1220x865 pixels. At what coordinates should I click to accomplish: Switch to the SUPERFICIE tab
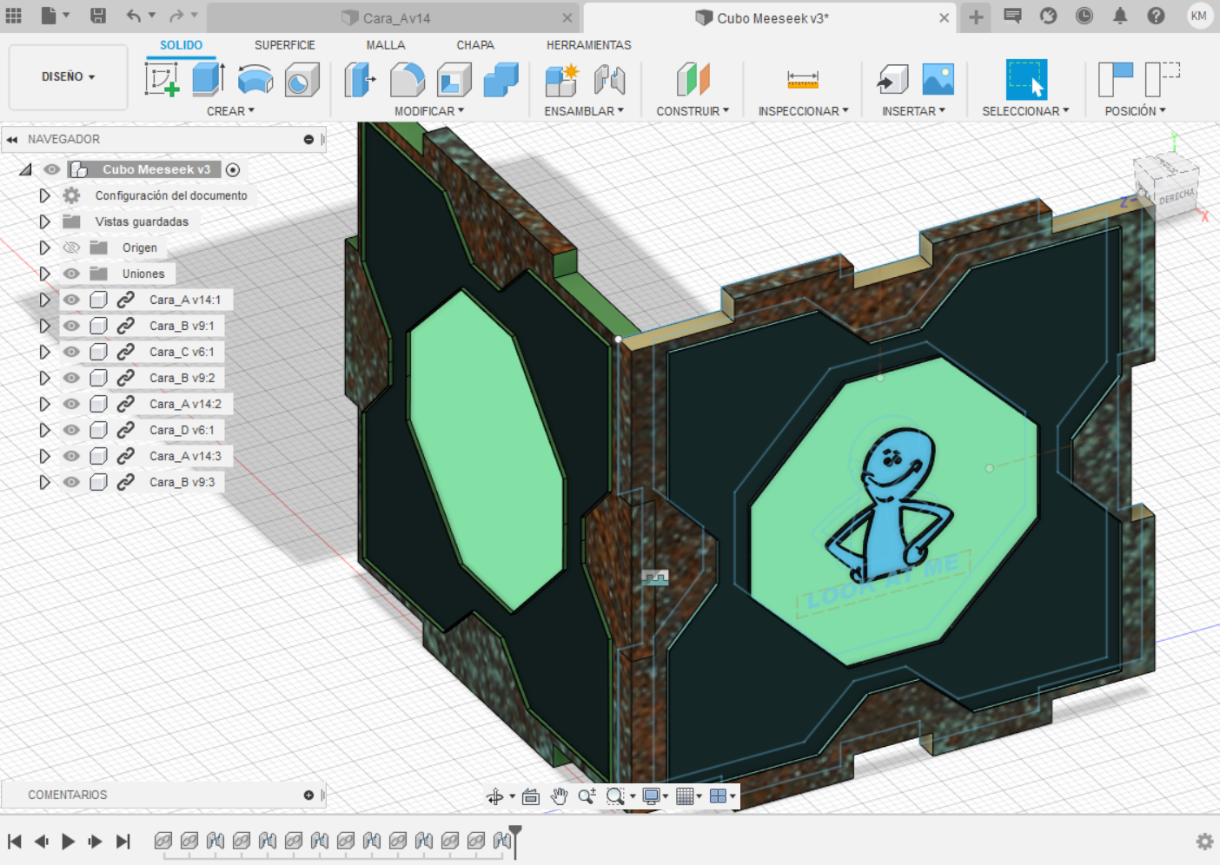click(x=285, y=45)
